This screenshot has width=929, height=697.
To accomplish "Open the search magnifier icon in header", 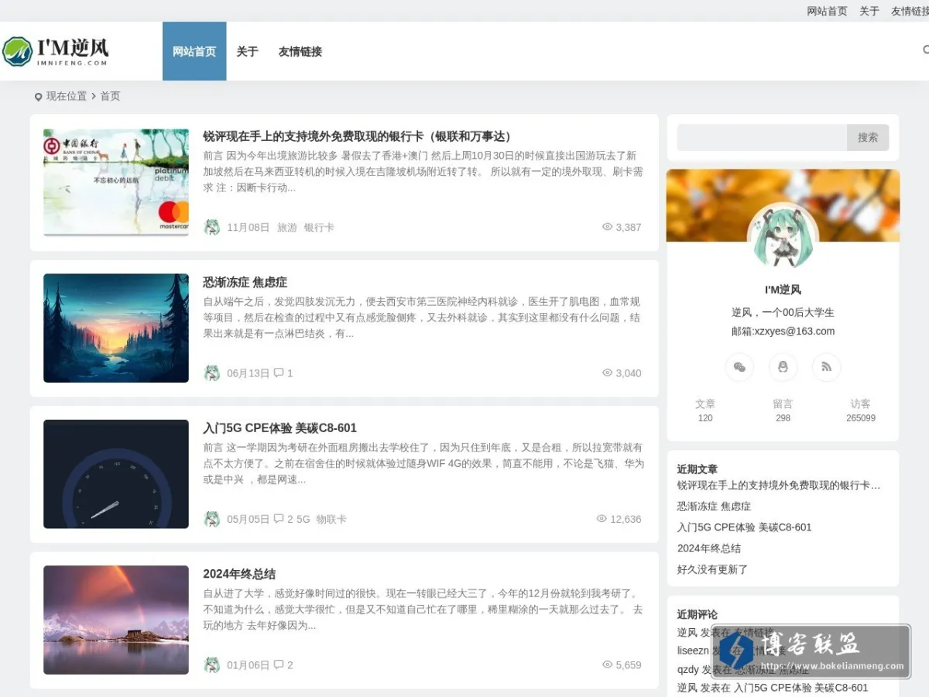I will (925, 50).
